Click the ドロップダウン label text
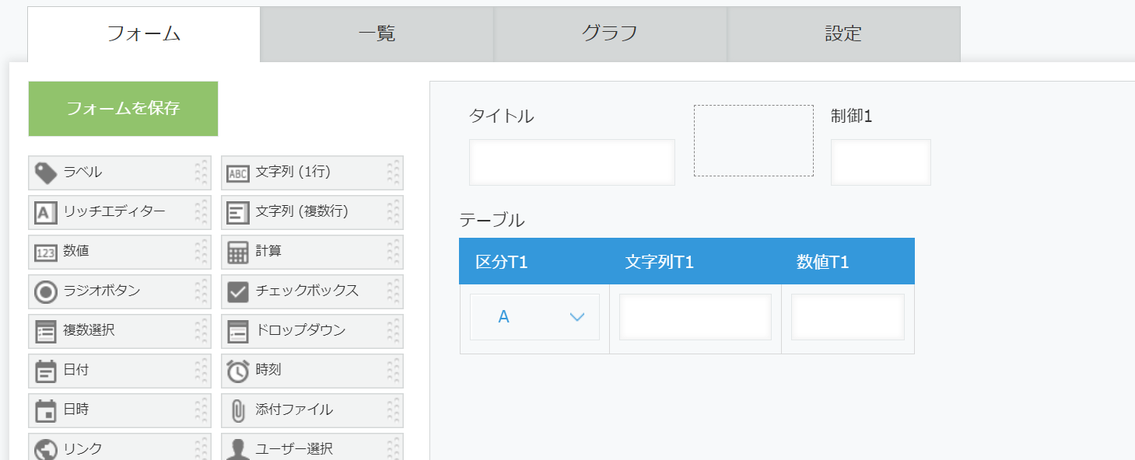 pyautogui.click(x=300, y=331)
